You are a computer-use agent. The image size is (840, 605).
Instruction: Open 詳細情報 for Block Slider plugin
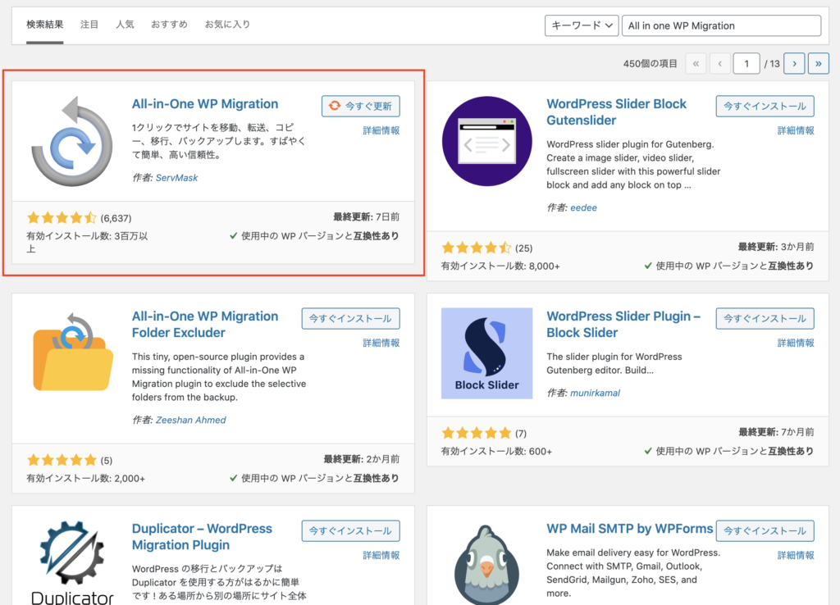[796, 343]
